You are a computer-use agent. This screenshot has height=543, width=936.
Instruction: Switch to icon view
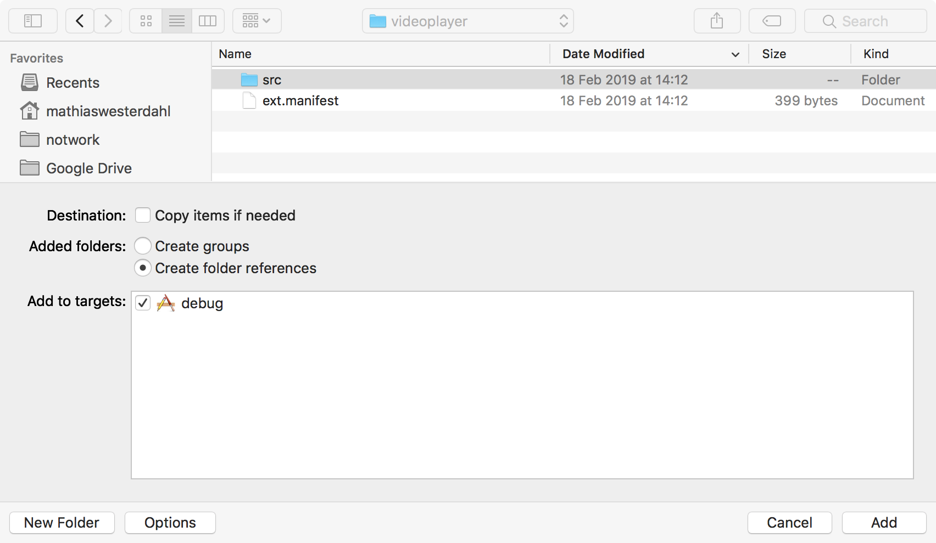[x=146, y=21]
